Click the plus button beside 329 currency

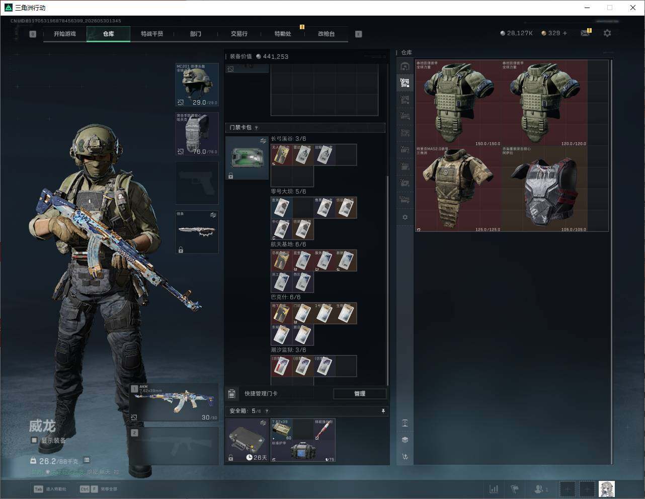565,33
